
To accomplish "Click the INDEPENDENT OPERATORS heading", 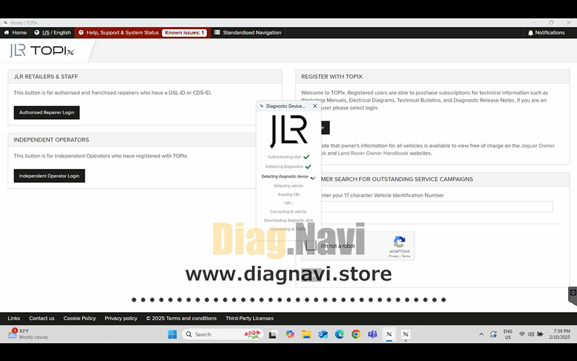I will pyautogui.click(x=51, y=140).
